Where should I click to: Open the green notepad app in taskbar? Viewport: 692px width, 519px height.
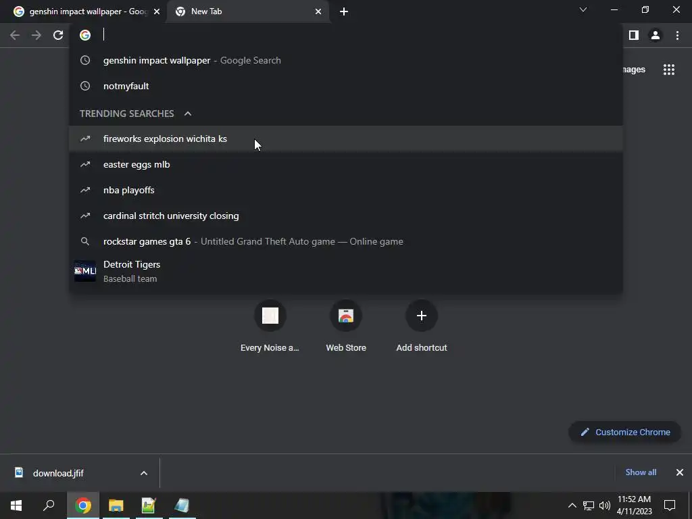(149, 505)
